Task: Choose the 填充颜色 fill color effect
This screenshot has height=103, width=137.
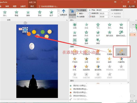Action: click(98, 68)
